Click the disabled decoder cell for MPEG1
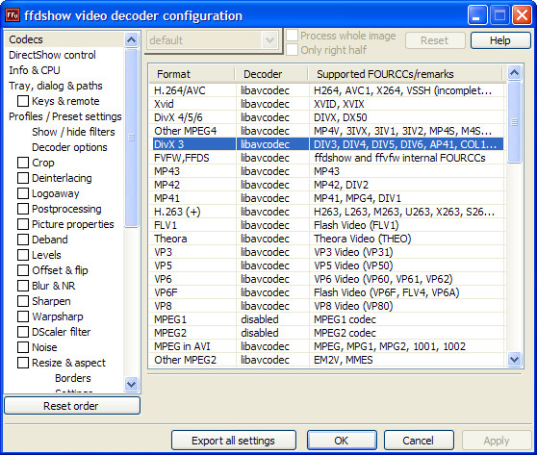The height and width of the screenshot is (455, 537). pyautogui.click(x=272, y=319)
